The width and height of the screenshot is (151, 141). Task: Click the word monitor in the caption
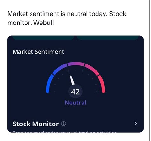[x=20, y=23]
